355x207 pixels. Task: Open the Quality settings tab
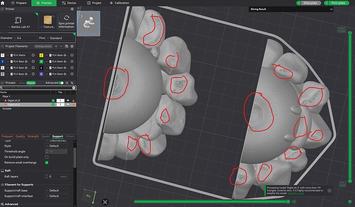20,137
